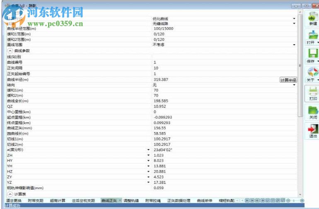Edit the 缓和2范围(m) value 0/120

pyautogui.click(x=224, y=40)
